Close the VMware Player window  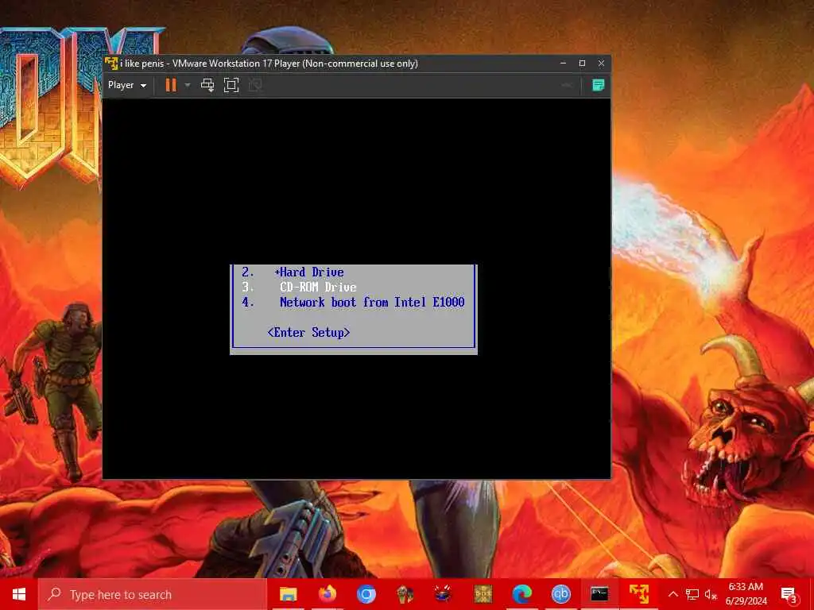[601, 64]
